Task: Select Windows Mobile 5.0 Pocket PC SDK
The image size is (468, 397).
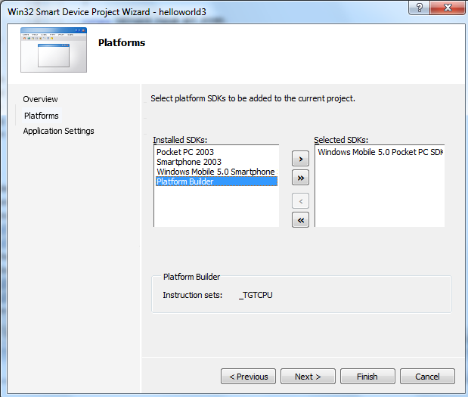Action: point(380,152)
